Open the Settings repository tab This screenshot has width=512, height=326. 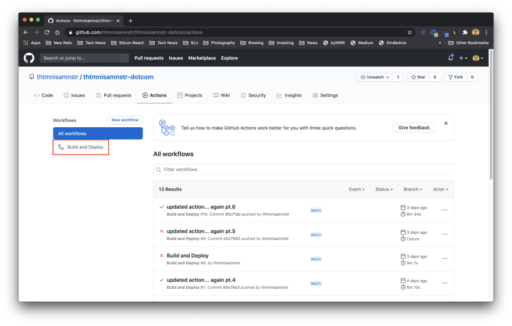pos(325,95)
